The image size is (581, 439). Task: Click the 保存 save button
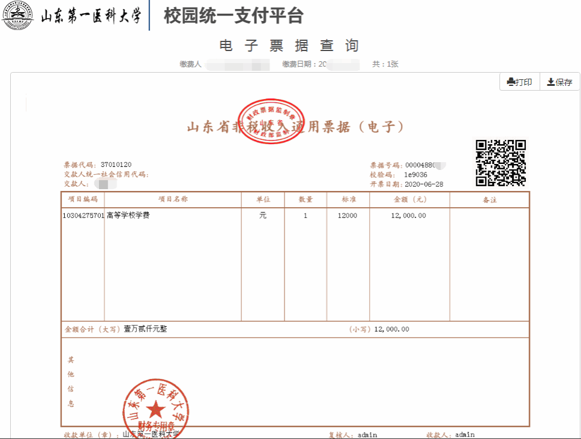pyautogui.click(x=559, y=82)
